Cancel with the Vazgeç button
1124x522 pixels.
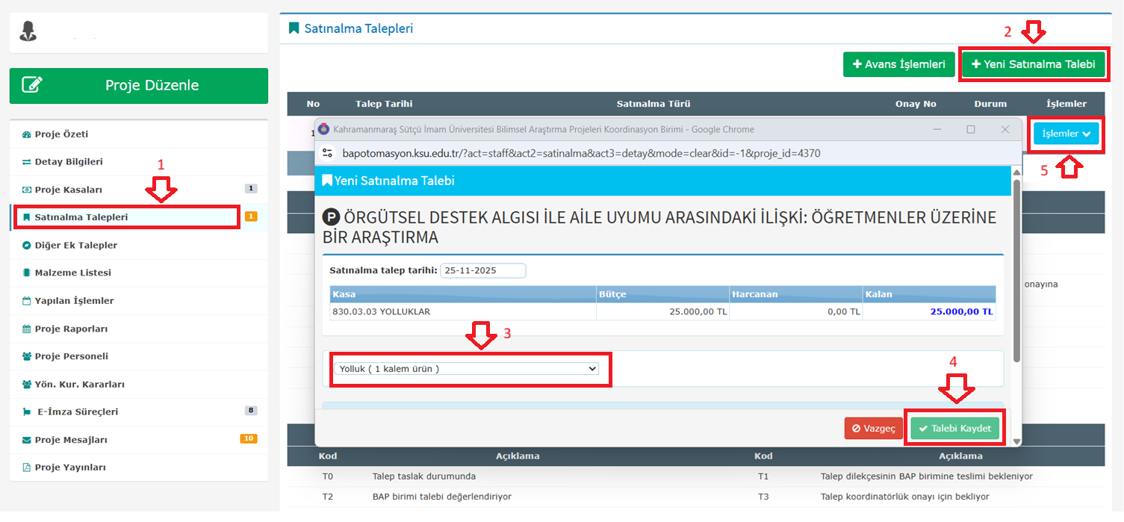pyautogui.click(x=873, y=429)
